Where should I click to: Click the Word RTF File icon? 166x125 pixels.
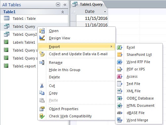click(x=120, y=62)
